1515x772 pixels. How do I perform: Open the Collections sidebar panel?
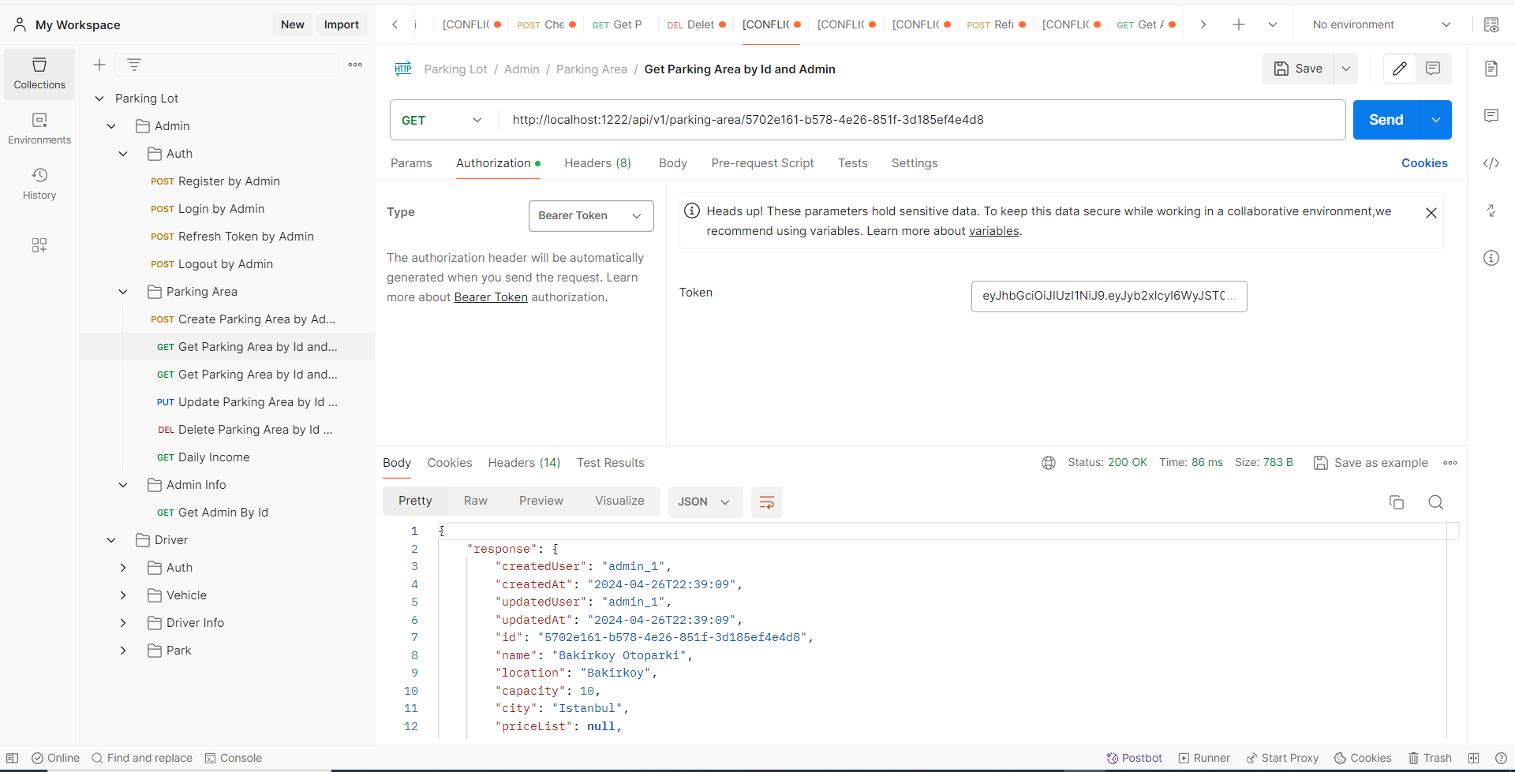point(39,73)
